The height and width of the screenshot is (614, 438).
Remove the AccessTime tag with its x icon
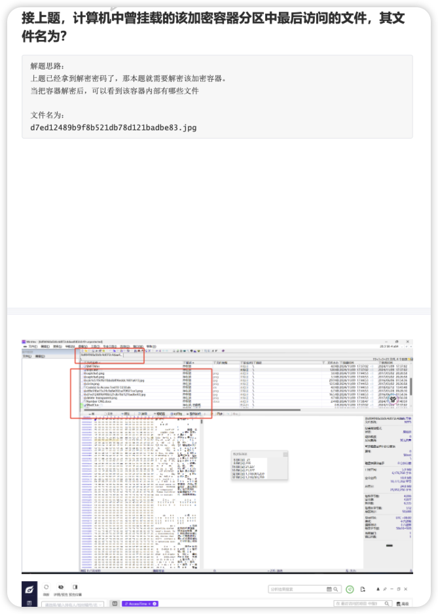[155, 604]
